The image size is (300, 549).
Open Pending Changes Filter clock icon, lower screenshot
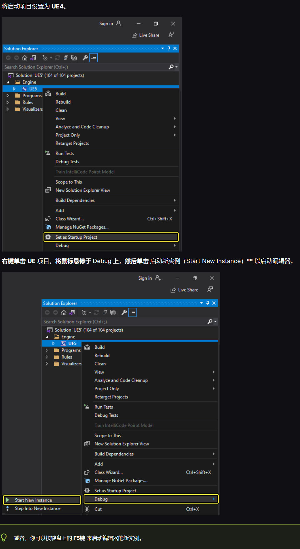pos(84,313)
